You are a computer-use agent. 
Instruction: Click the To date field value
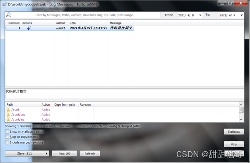click(227, 15)
